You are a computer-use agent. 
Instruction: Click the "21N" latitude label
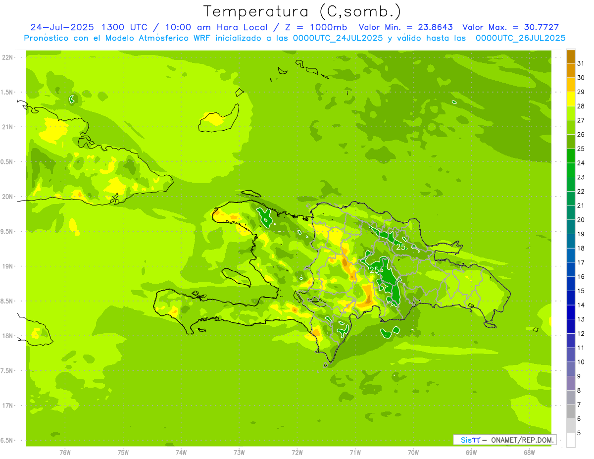(x=7, y=127)
